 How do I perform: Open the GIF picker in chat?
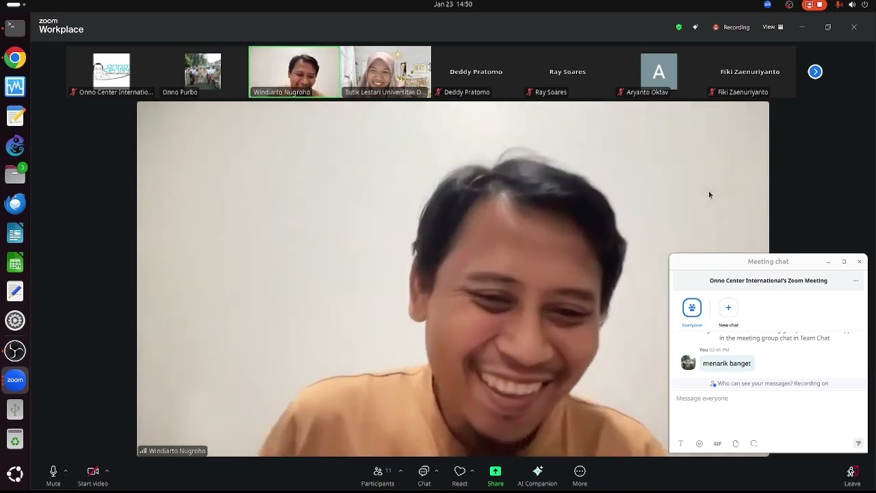[x=717, y=444]
